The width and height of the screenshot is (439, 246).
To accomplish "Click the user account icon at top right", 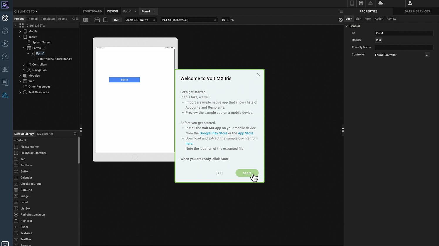I will (410, 3).
